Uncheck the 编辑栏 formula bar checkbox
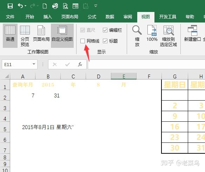205x172 pixels. tap(105, 30)
